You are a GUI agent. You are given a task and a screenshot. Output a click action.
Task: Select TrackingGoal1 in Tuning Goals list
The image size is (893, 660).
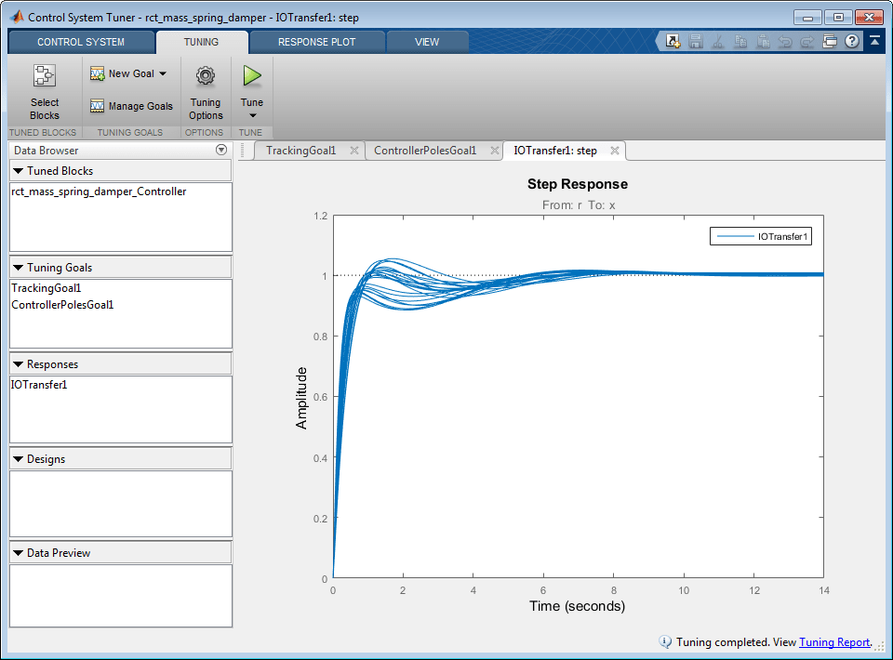(x=47, y=288)
